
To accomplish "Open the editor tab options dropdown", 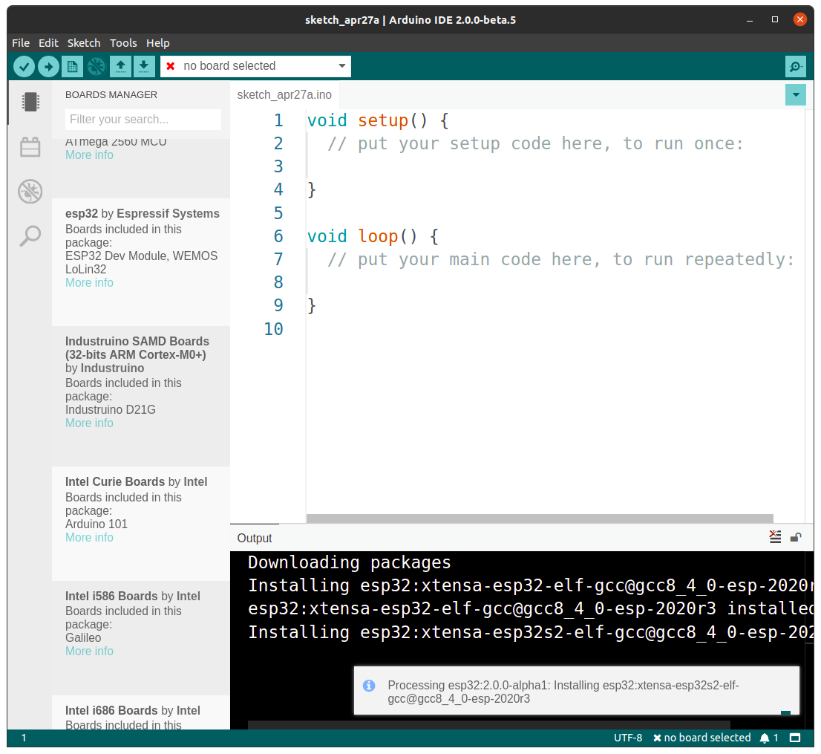I will [x=795, y=94].
